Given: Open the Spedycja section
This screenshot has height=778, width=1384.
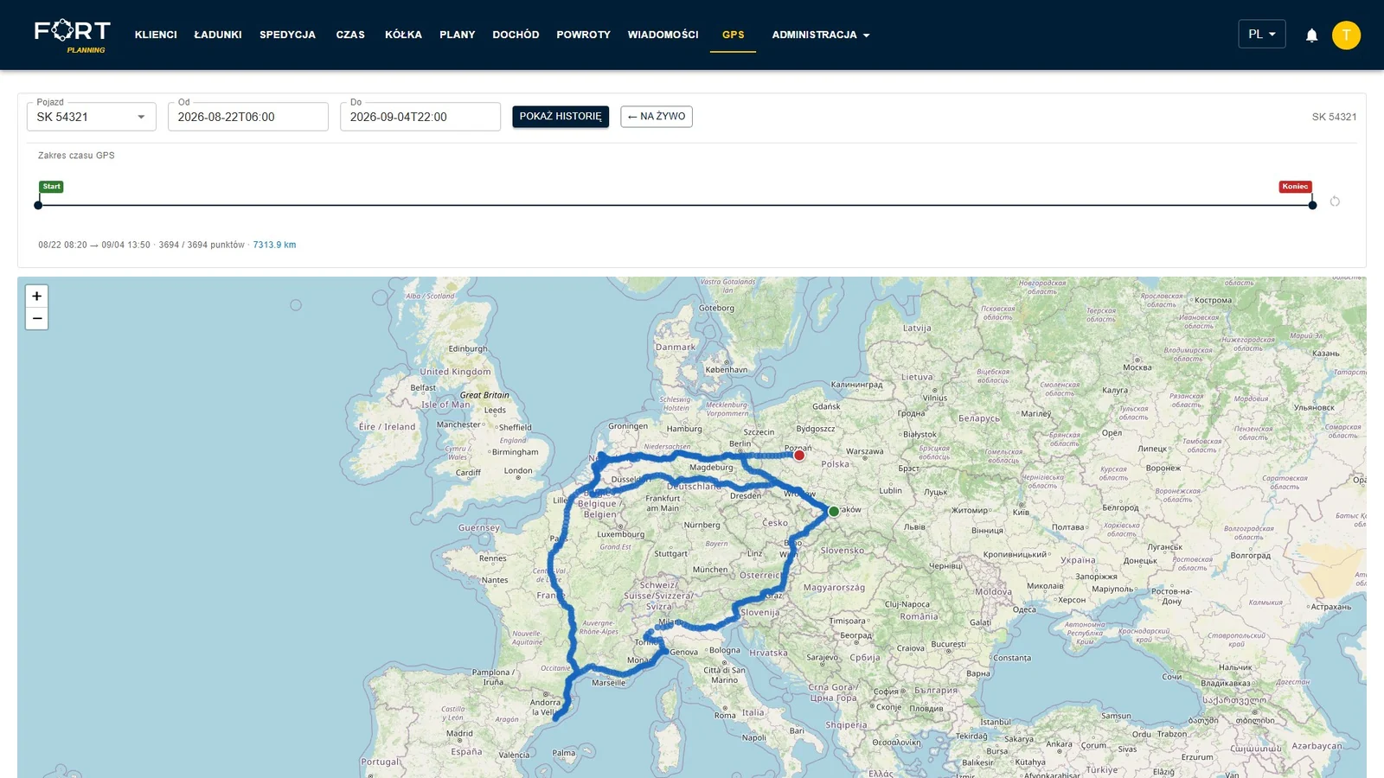Looking at the screenshot, I should point(287,35).
